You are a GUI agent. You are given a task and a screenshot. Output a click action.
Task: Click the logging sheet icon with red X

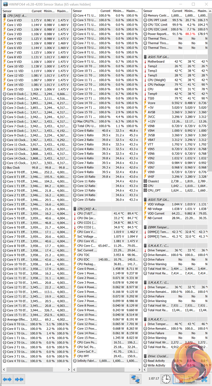(x=178, y=379)
